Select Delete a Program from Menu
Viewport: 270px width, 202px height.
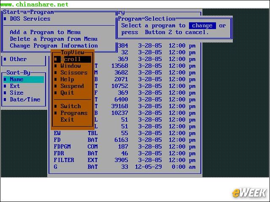pos(54,39)
